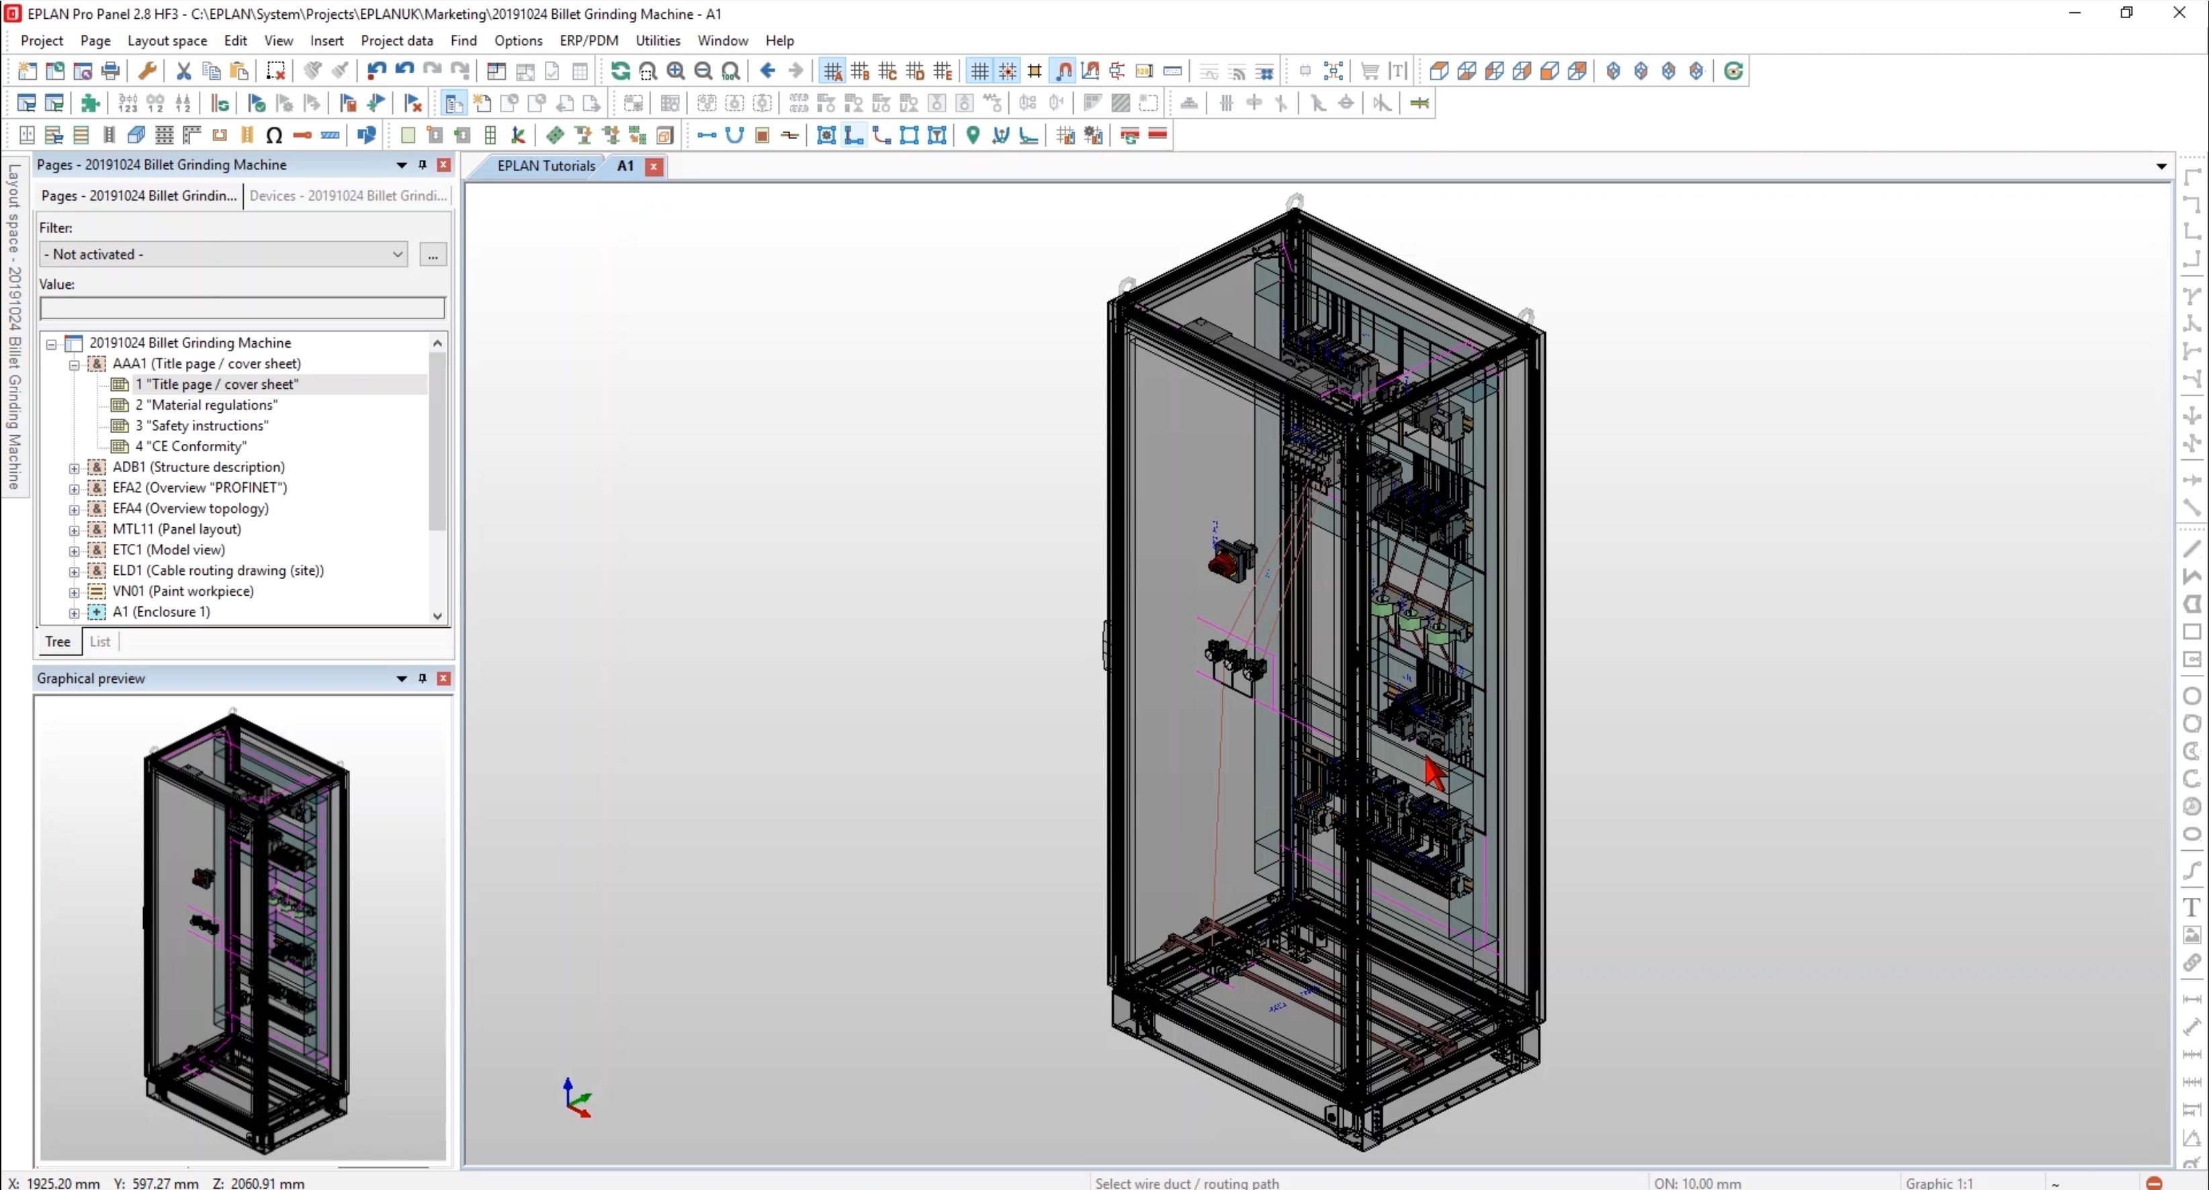Viewport: 2209px width, 1190px height.
Task: Expand the EFA2 Overview PROFINET node
Action: [73, 487]
